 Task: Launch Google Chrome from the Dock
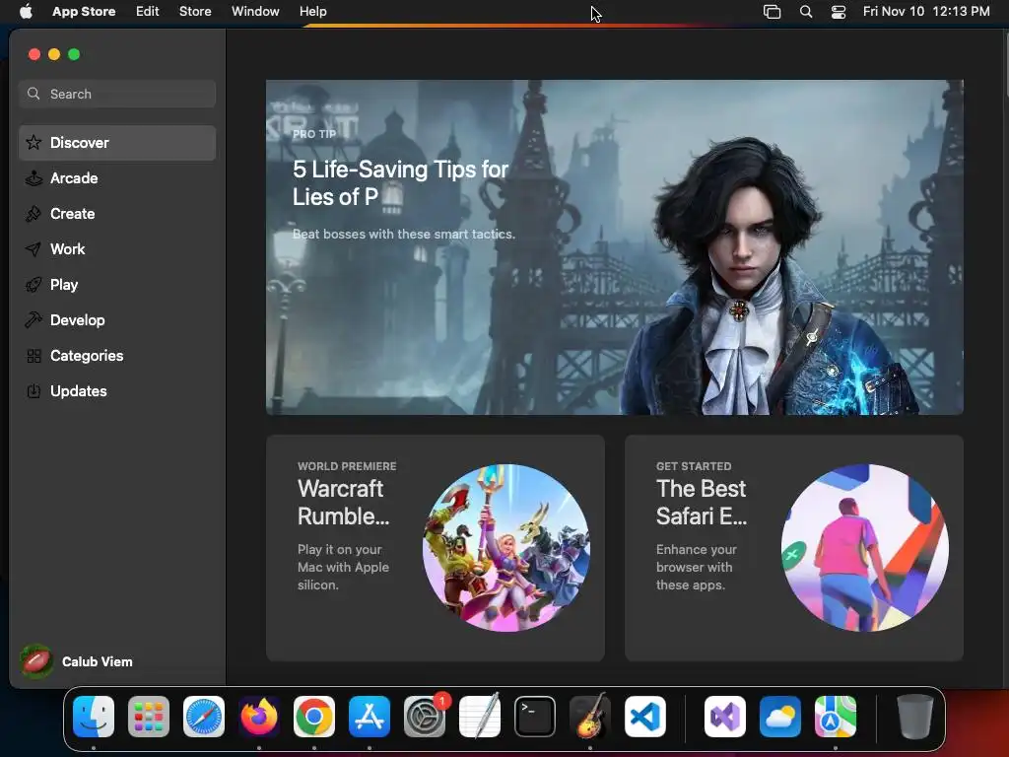click(314, 717)
